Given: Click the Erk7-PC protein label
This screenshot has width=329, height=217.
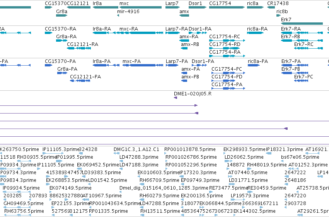Looking at the screenshot, I should pyautogui.click(x=303, y=77).
